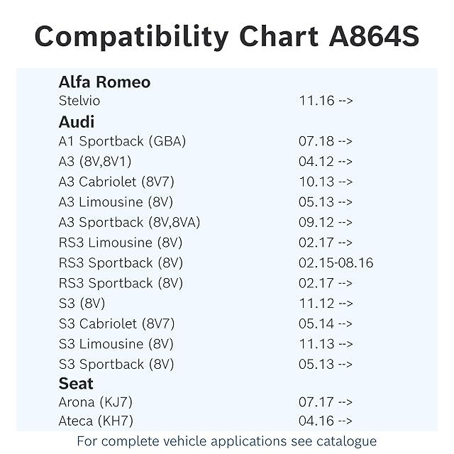Image resolution: width=454 pixels, height=454 pixels.
Task: Click the A1 Sportback (GBA) entry
Action: 122,141
